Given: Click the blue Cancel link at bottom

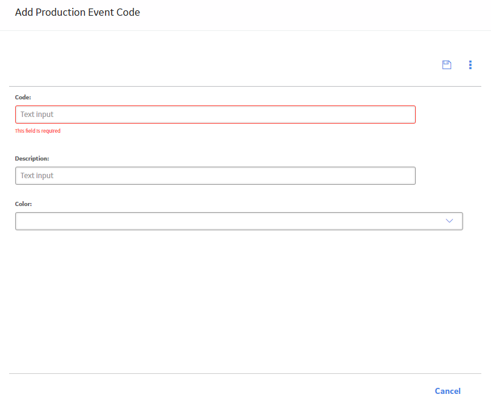Looking at the screenshot, I should tap(447, 391).
